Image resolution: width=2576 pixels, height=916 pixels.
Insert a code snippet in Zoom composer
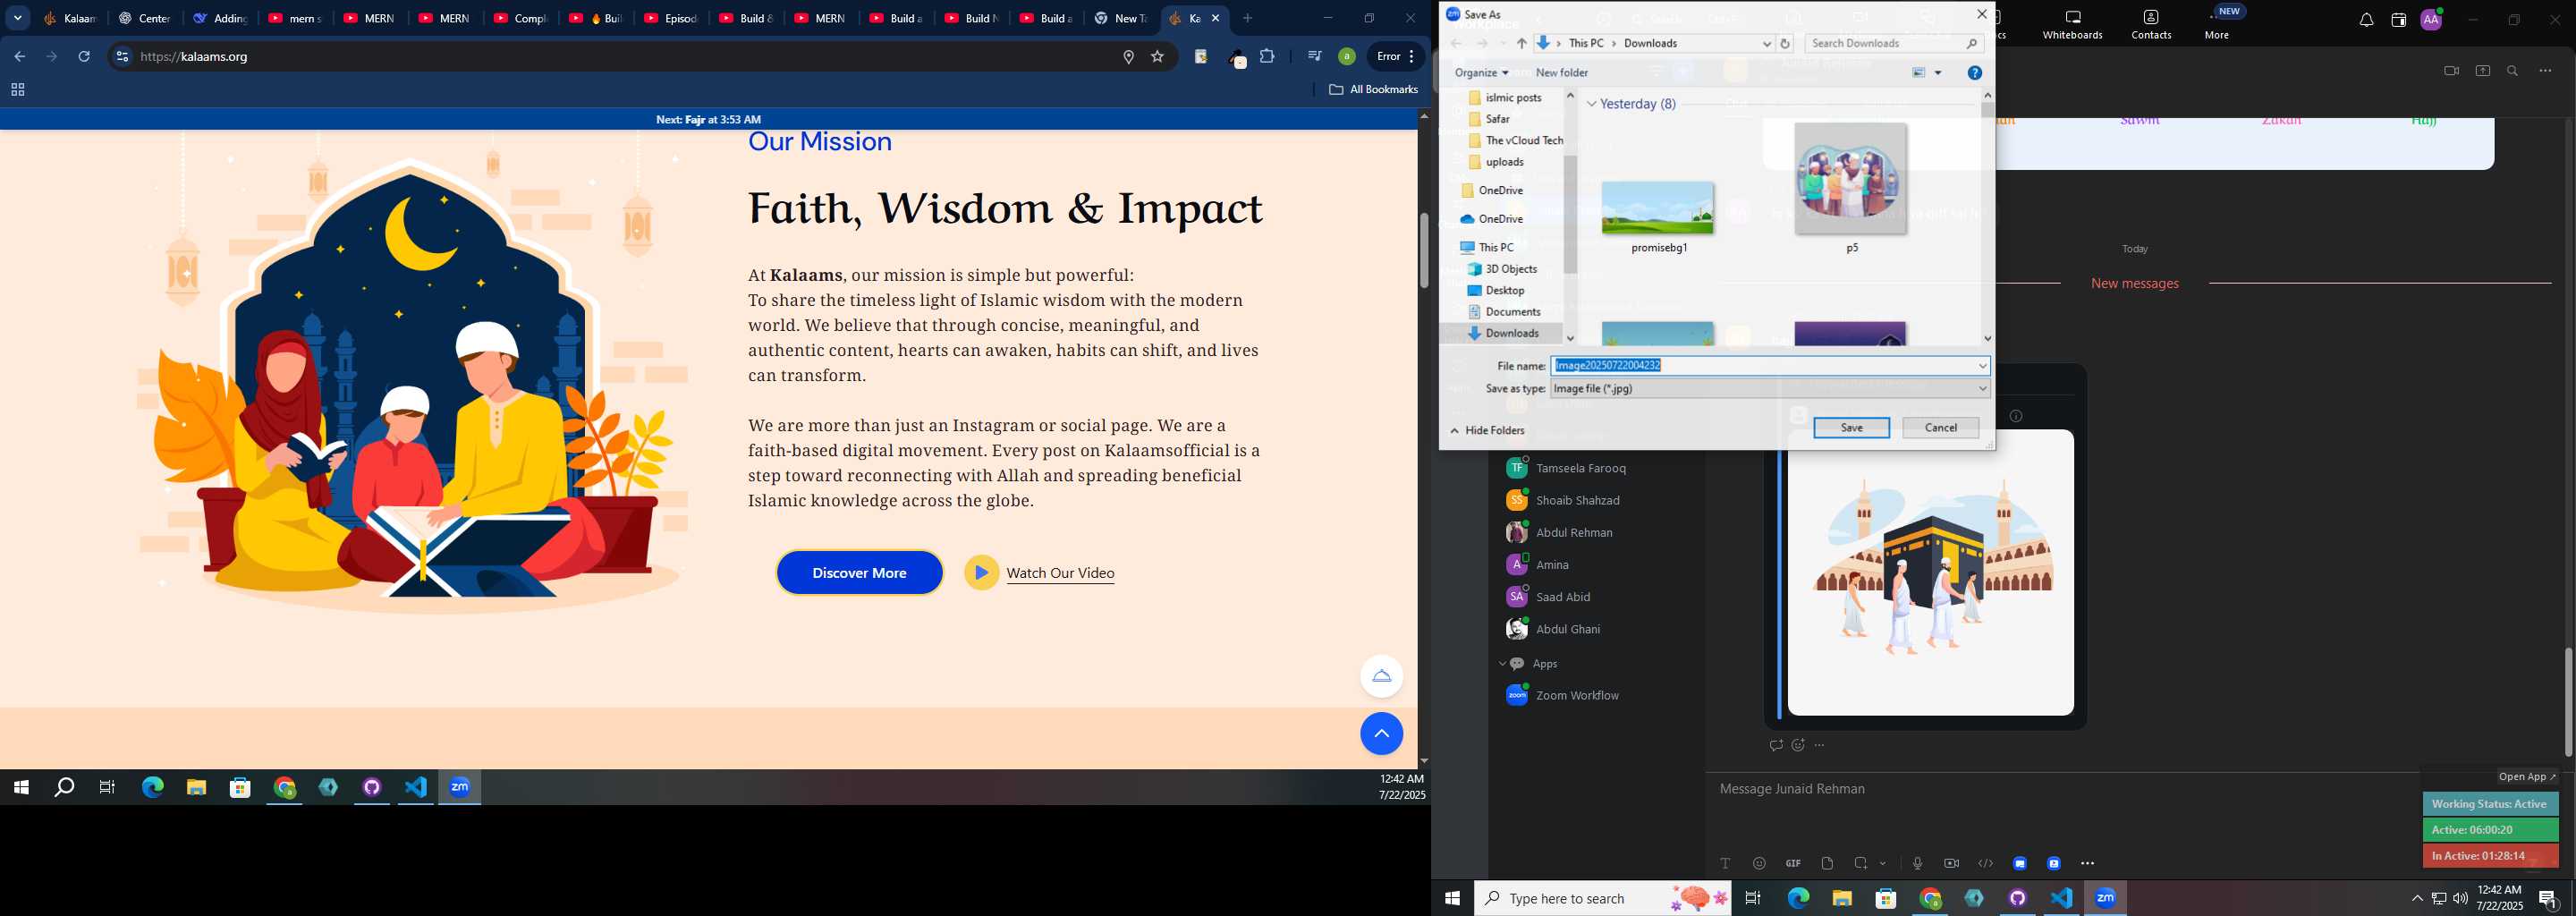click(1985, 863)
